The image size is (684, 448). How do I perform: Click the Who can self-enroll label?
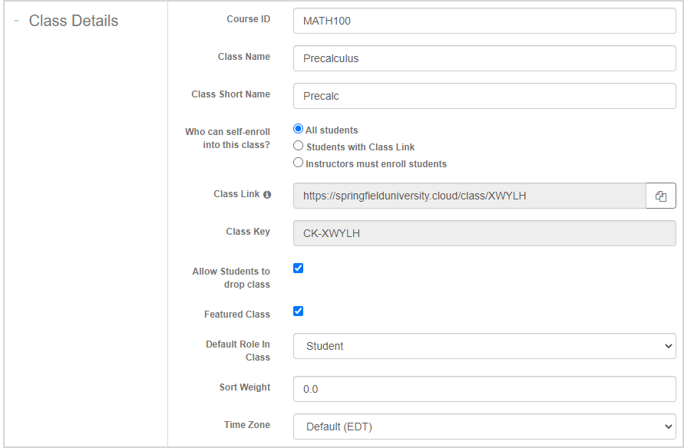pyautogui.click(x=227, y=138)
